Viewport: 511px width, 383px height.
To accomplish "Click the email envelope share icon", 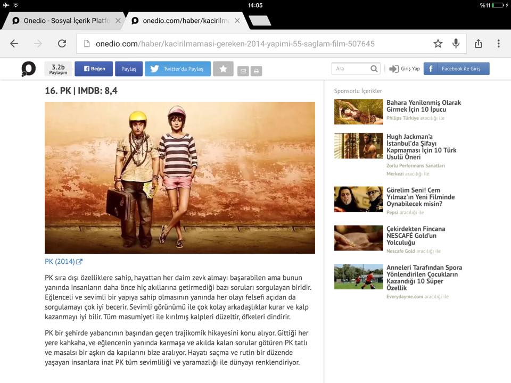I will [243, 71].
